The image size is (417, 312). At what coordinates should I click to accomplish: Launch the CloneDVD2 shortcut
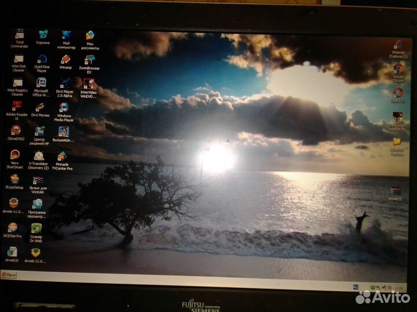point(16,133)
